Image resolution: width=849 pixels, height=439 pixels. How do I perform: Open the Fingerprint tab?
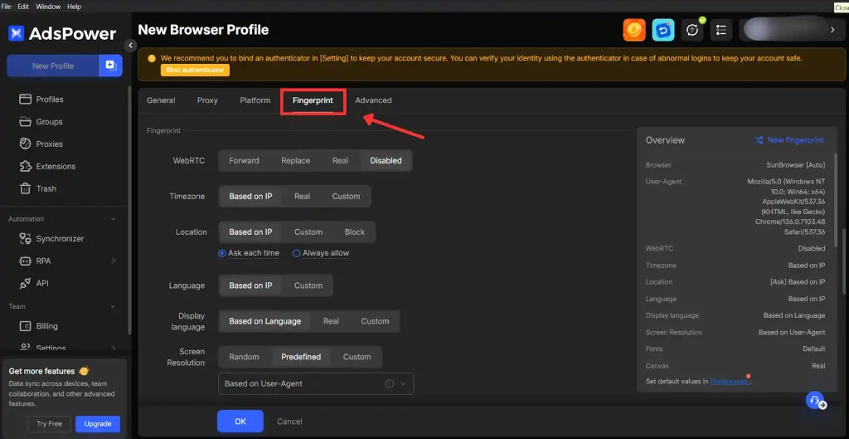click(x=313, y=100)
